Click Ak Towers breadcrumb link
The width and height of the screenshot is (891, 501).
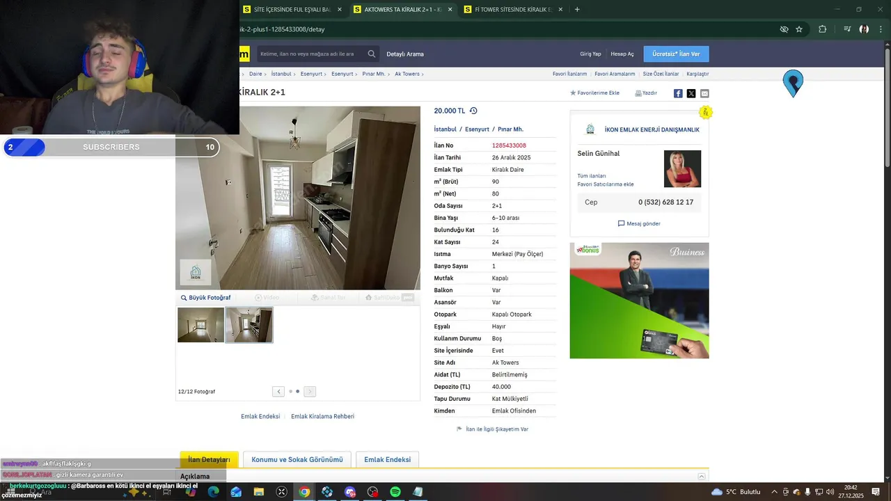click(407, 74)
